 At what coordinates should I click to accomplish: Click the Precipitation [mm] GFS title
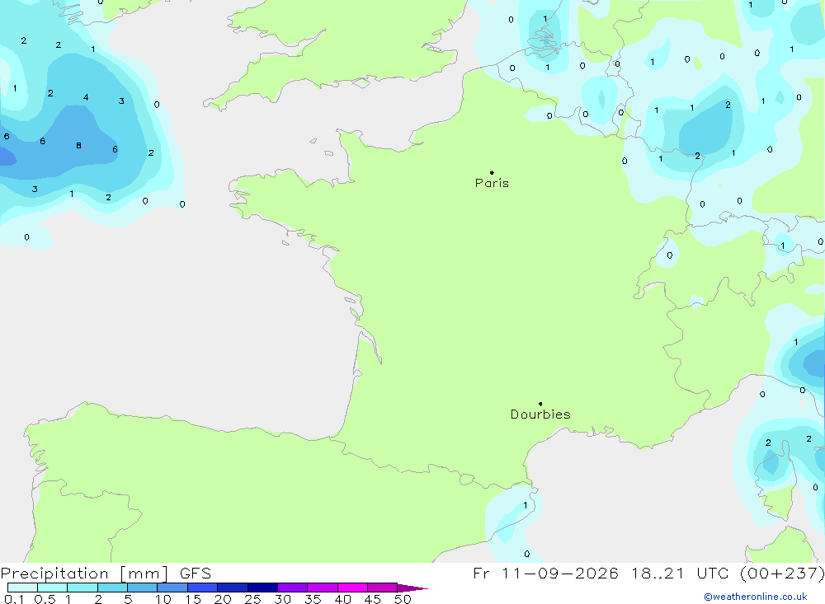[x=106, y=573]
